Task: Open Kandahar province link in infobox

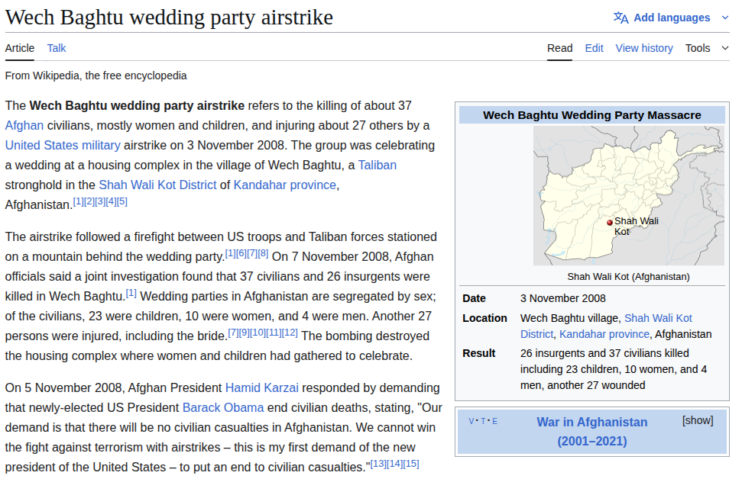Action: pos(604,334)
